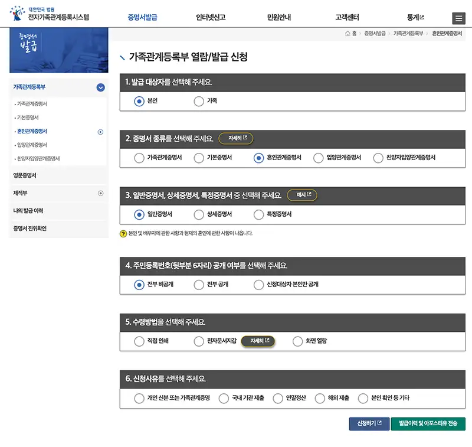The width and height of the screenshot is (472, 447).
Task: Select 본인 확인 등 기타 reason
Action: 363,398
